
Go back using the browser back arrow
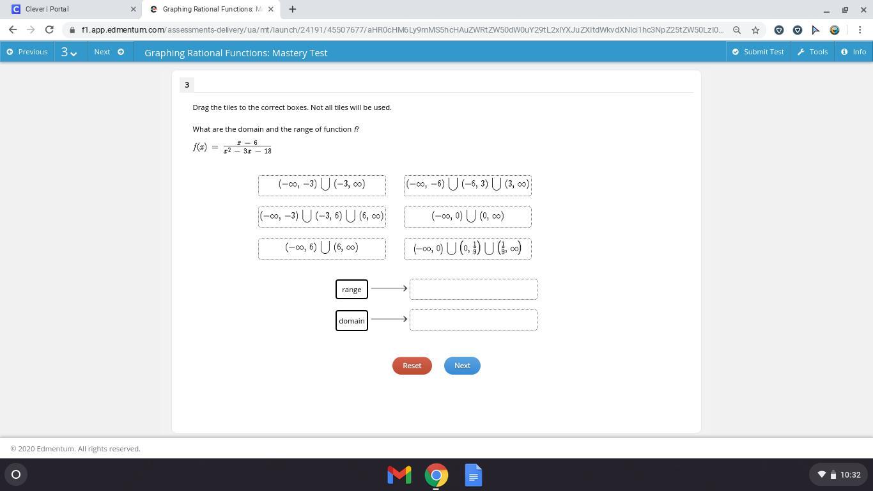[13, 29]
